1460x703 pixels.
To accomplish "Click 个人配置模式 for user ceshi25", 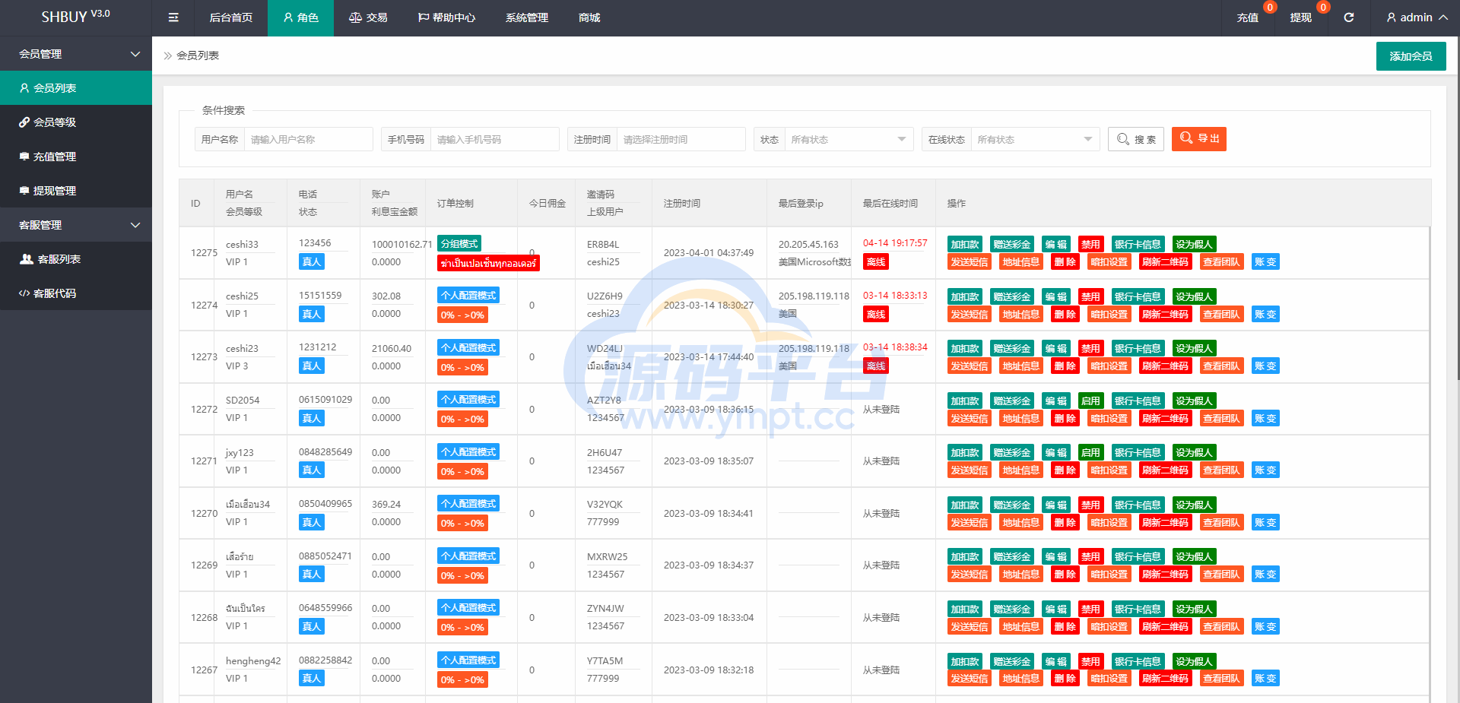I will 468,295.
